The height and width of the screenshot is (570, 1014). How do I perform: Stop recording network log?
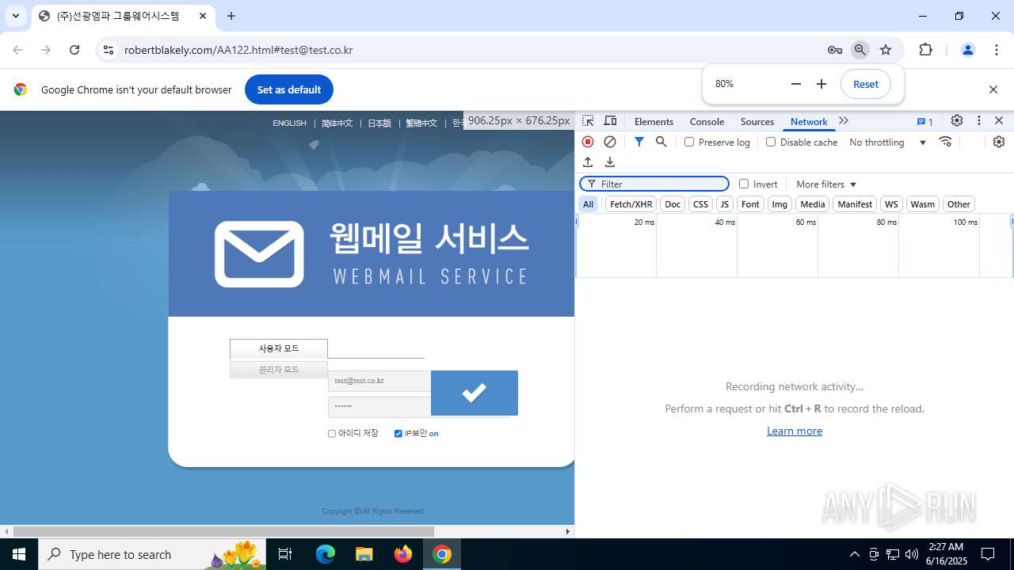pos(588,142)
